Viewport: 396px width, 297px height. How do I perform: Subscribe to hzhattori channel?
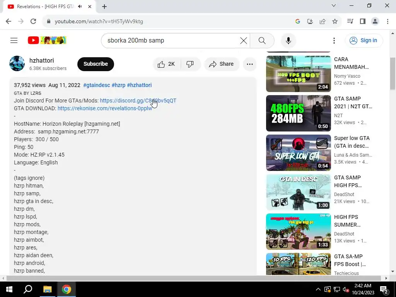click(x=96, y=64)
